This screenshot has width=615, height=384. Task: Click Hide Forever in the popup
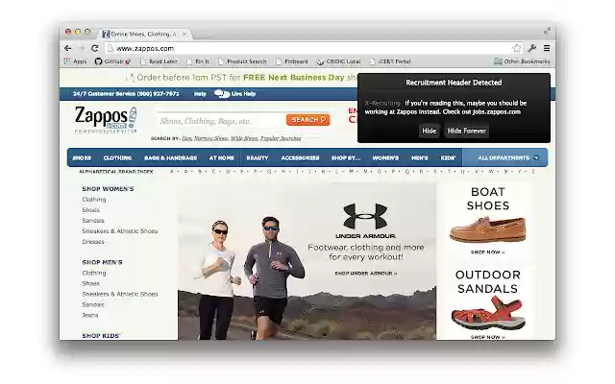pyautogui.click(x=467, y=131)
